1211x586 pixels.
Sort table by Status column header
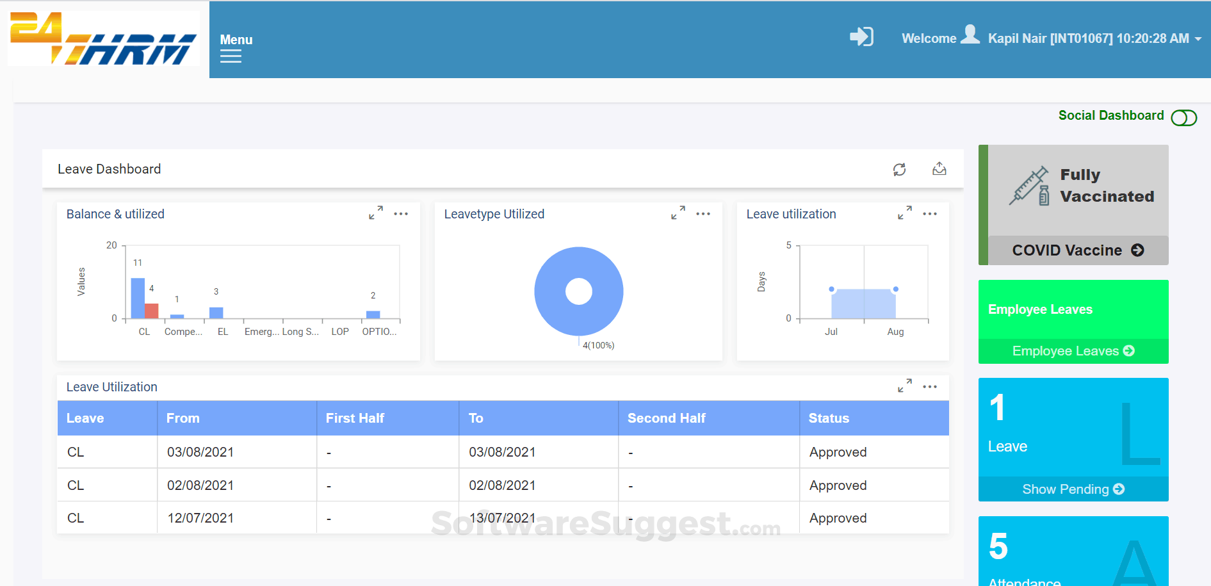pos(829,418)
